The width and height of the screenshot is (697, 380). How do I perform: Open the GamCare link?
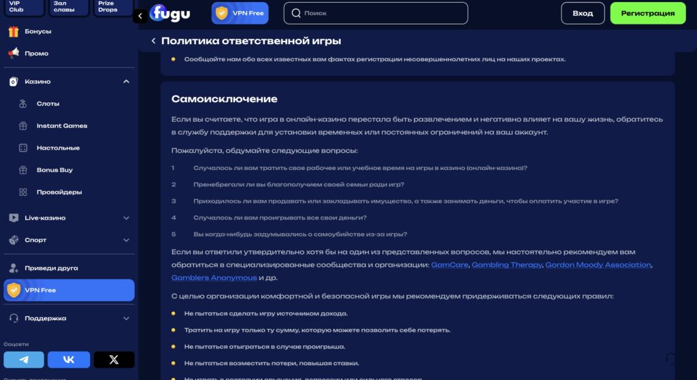coord(449,264)
